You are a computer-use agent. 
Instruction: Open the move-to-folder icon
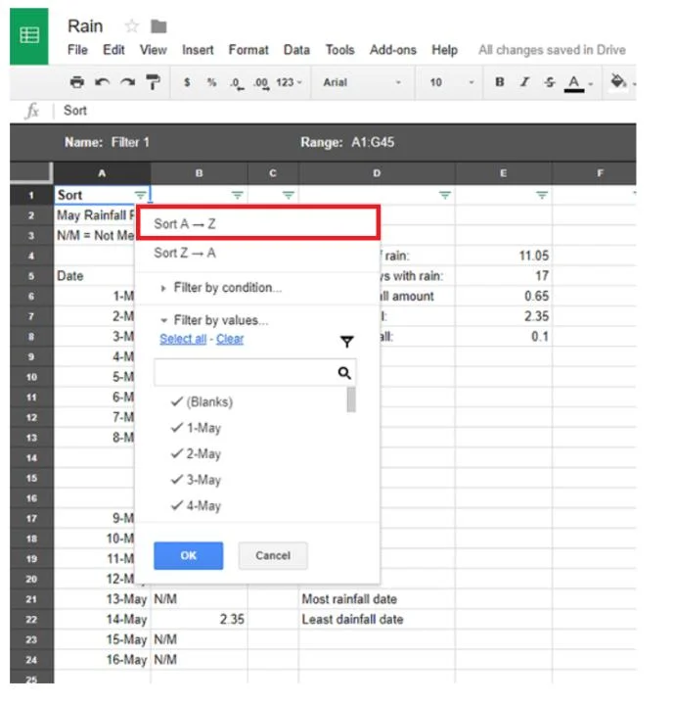tap(158, 26)
